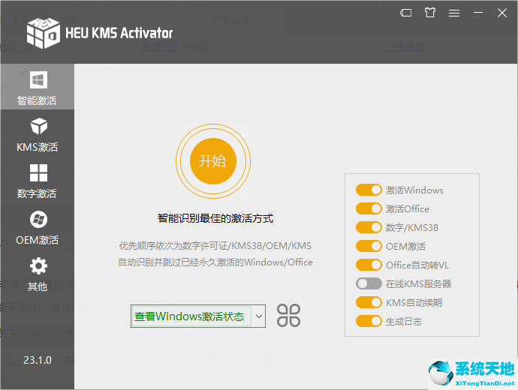Enable the 在线KMS服务器 toggle
This screenshot has height=390, width=518.
tap(369, 284)
